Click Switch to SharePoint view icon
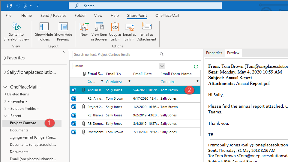The height and width of the screenshot is (162, 288). tap(16, 27)
